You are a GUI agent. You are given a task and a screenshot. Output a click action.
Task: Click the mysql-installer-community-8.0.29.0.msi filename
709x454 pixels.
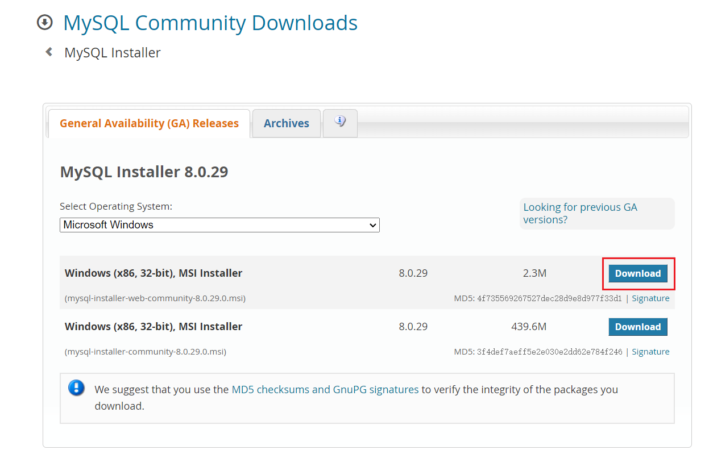(x=146, y=352)
